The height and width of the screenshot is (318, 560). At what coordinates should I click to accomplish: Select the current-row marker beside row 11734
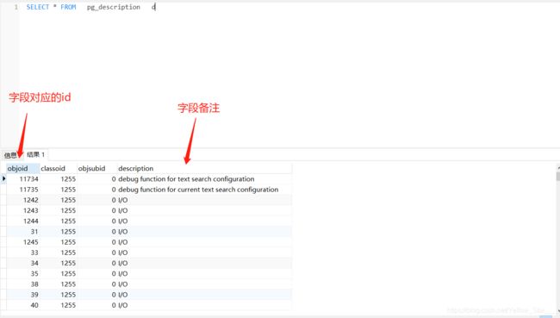click(3, 178)
